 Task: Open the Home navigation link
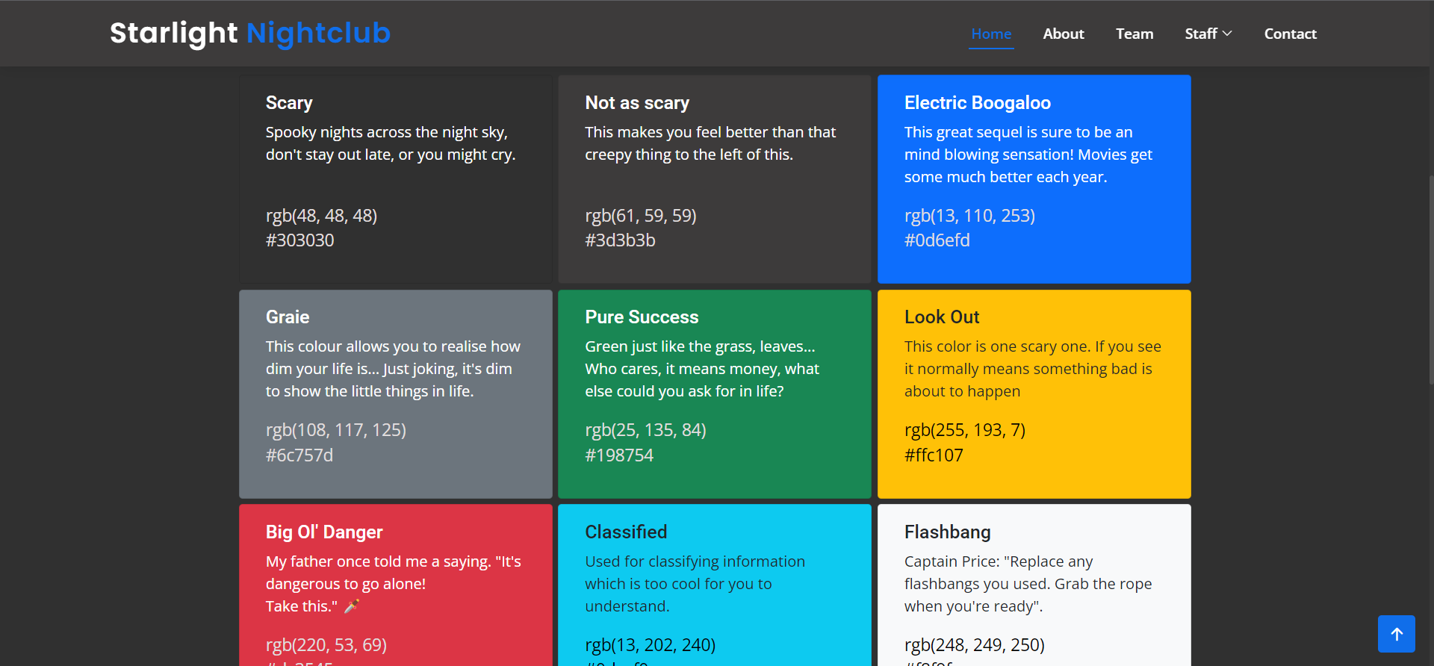pos(991,34)
